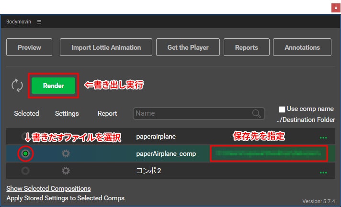The height and width of the screenshot is (207, 341).
Task: Select the コンポ 2 composition radio button
Action: click(25, 171)
